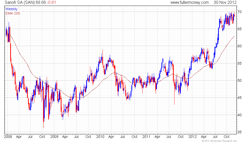Click the 2011 year axis label
Screen dimensions: 250x143
click(146, 137)
